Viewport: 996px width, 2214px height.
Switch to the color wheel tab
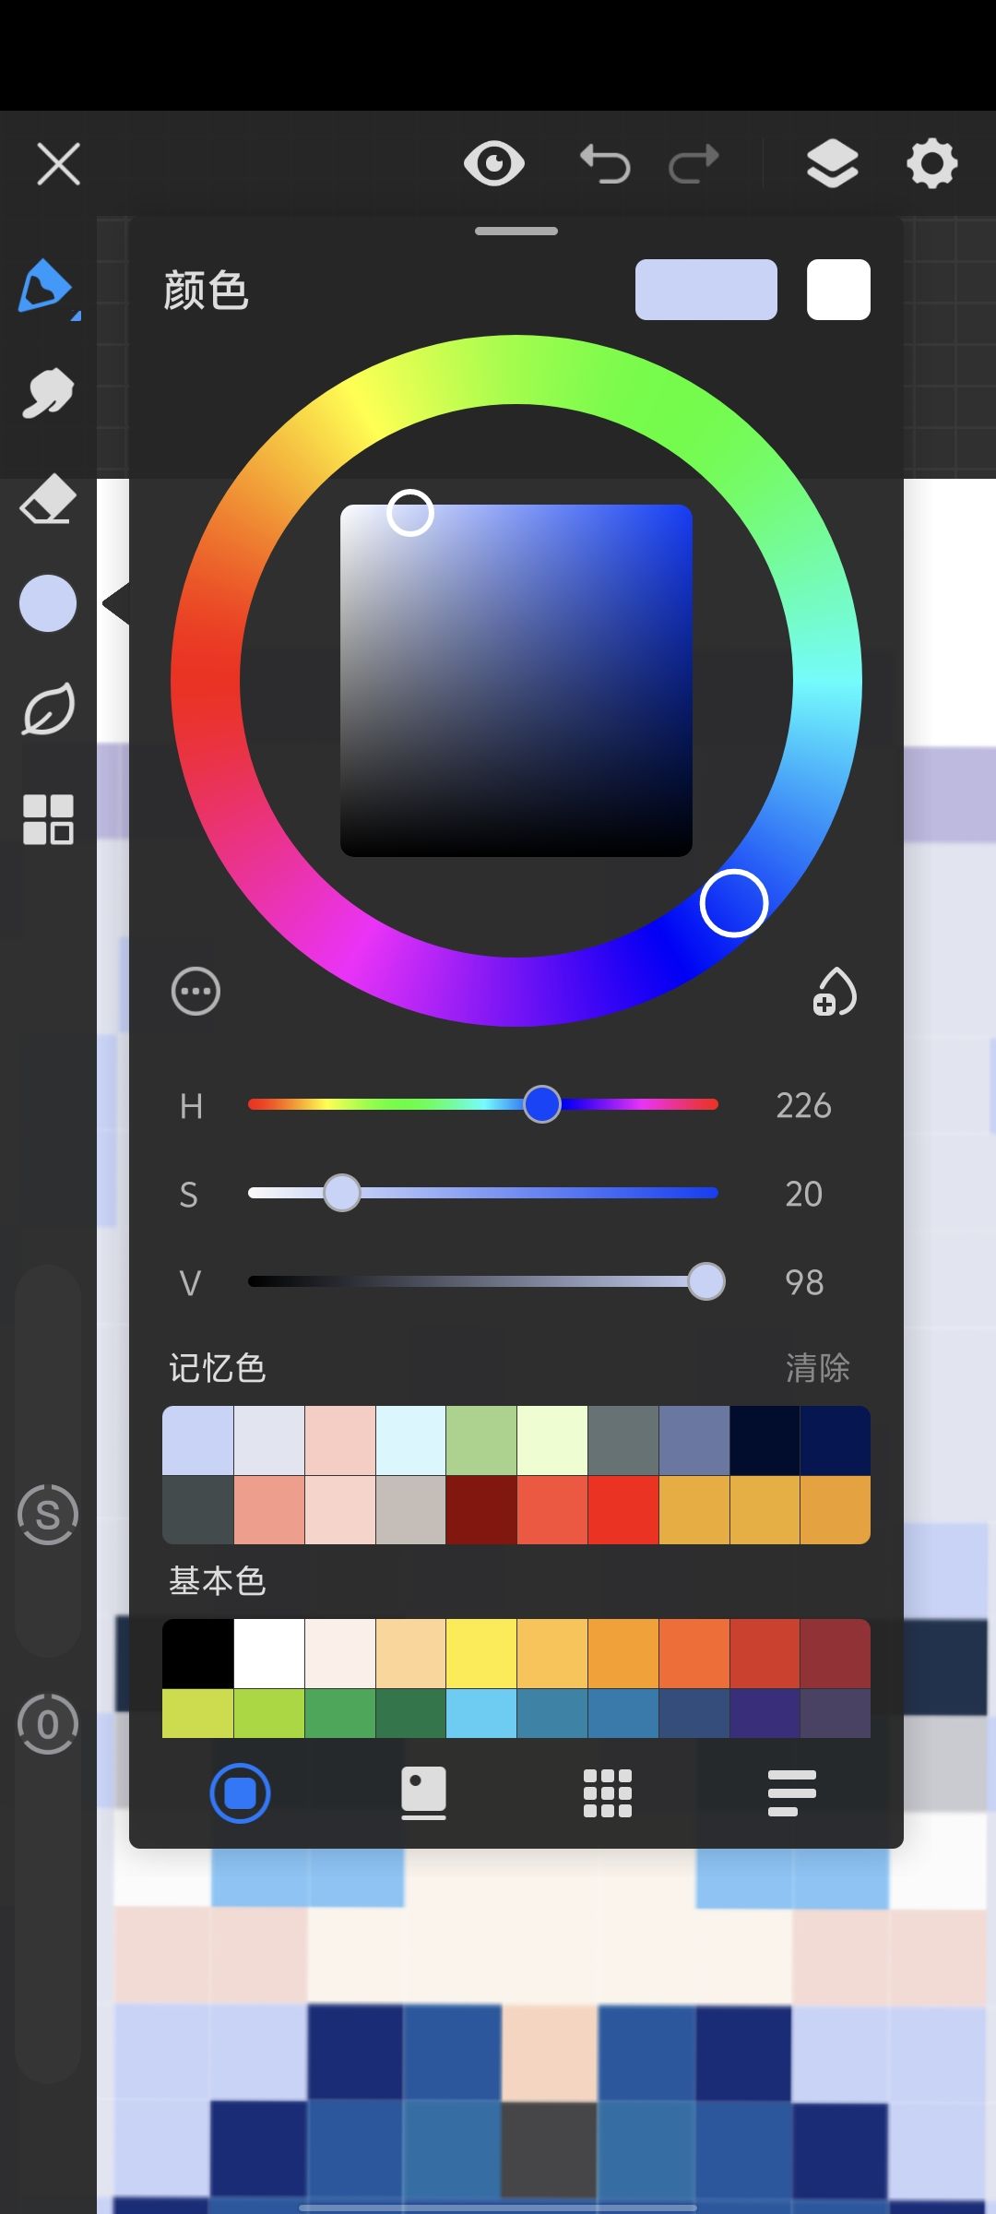tap(240, 1793)
